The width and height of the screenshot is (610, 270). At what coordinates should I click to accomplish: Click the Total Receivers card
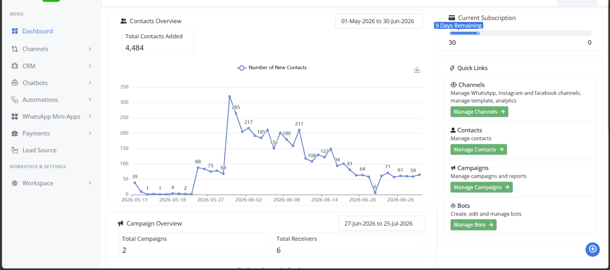[x=348, y=245]
